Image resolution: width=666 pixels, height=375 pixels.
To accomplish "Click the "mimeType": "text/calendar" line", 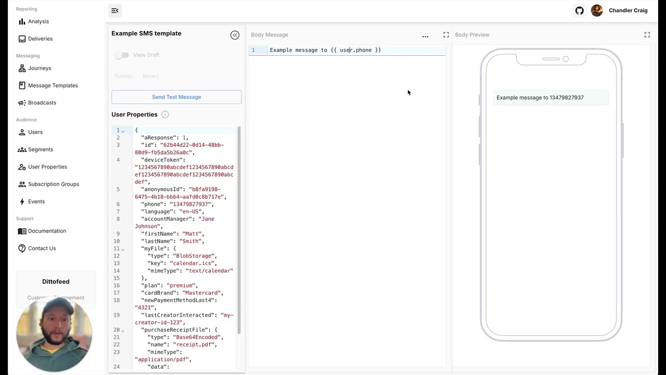I will 190,270.
